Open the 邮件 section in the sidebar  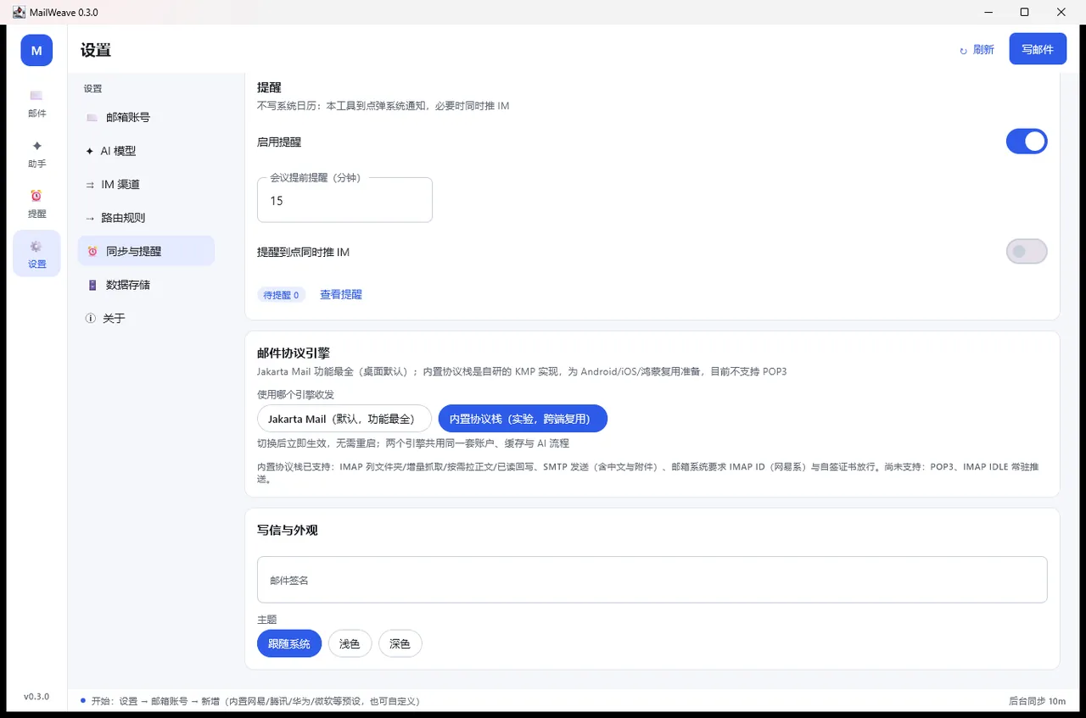(x=36, y=103)
